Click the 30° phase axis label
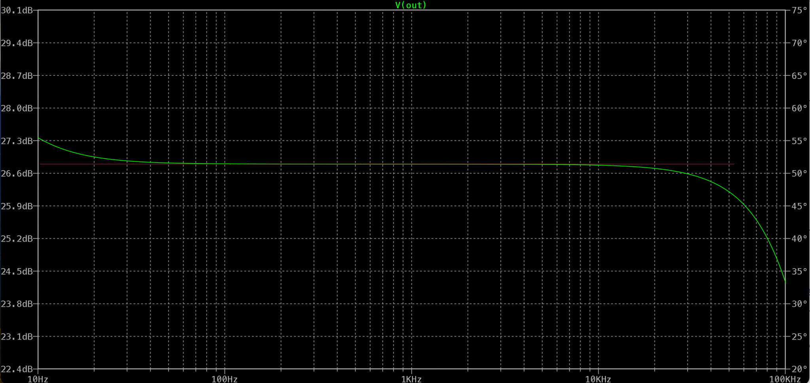 [799, 304]
